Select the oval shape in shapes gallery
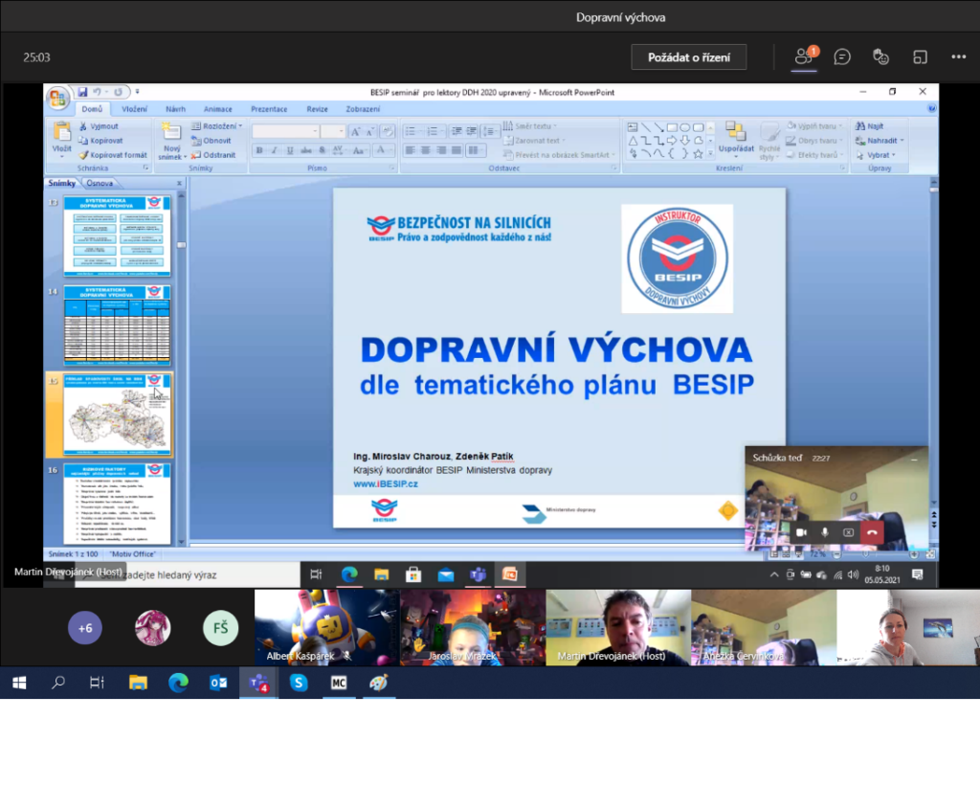This screenshot has width=980, height=786. click(685, 127)
